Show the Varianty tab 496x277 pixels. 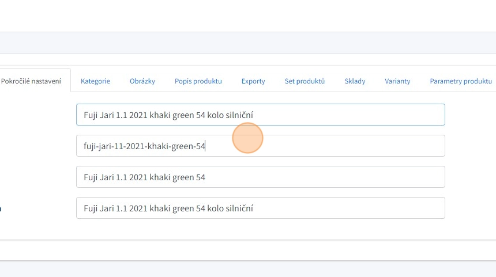[x=397, y=81]
